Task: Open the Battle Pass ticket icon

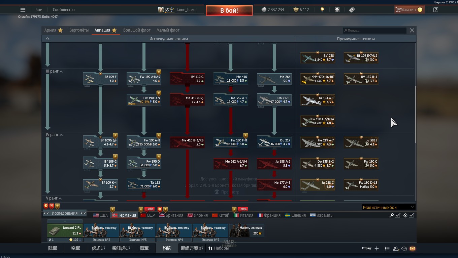Action: click(352, 10)
